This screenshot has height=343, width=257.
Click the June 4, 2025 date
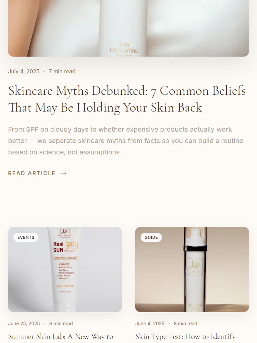coord(150,324)
